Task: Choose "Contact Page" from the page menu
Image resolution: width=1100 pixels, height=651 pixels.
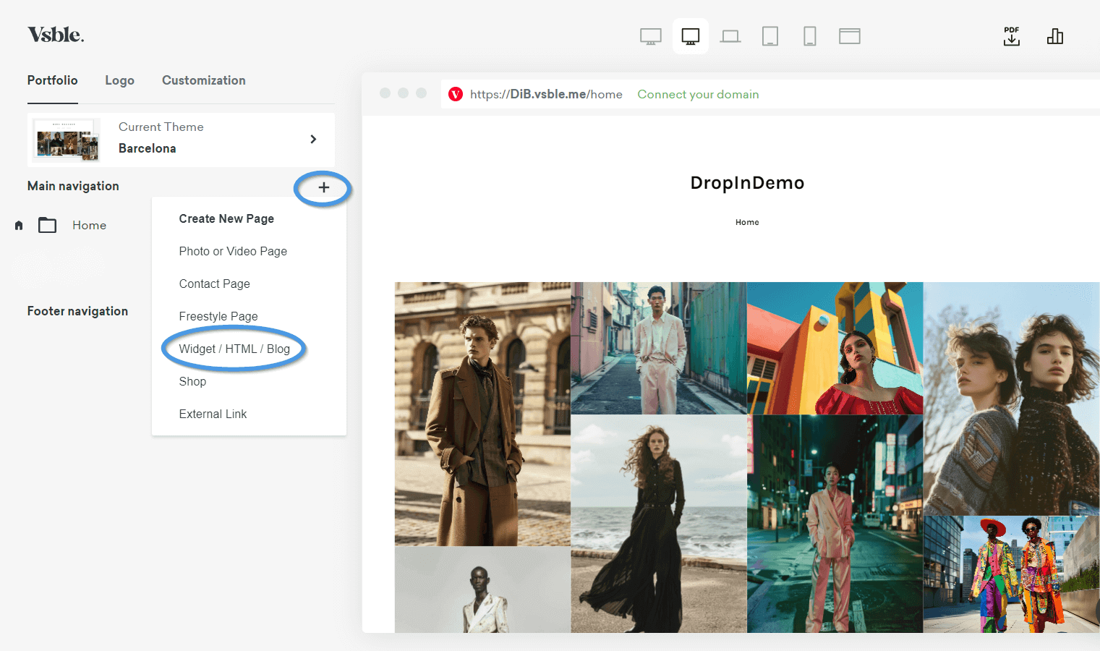Action: (214, 284)
